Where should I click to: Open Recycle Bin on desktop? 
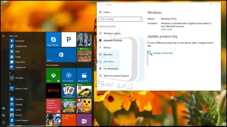click(x=6, y=3)
